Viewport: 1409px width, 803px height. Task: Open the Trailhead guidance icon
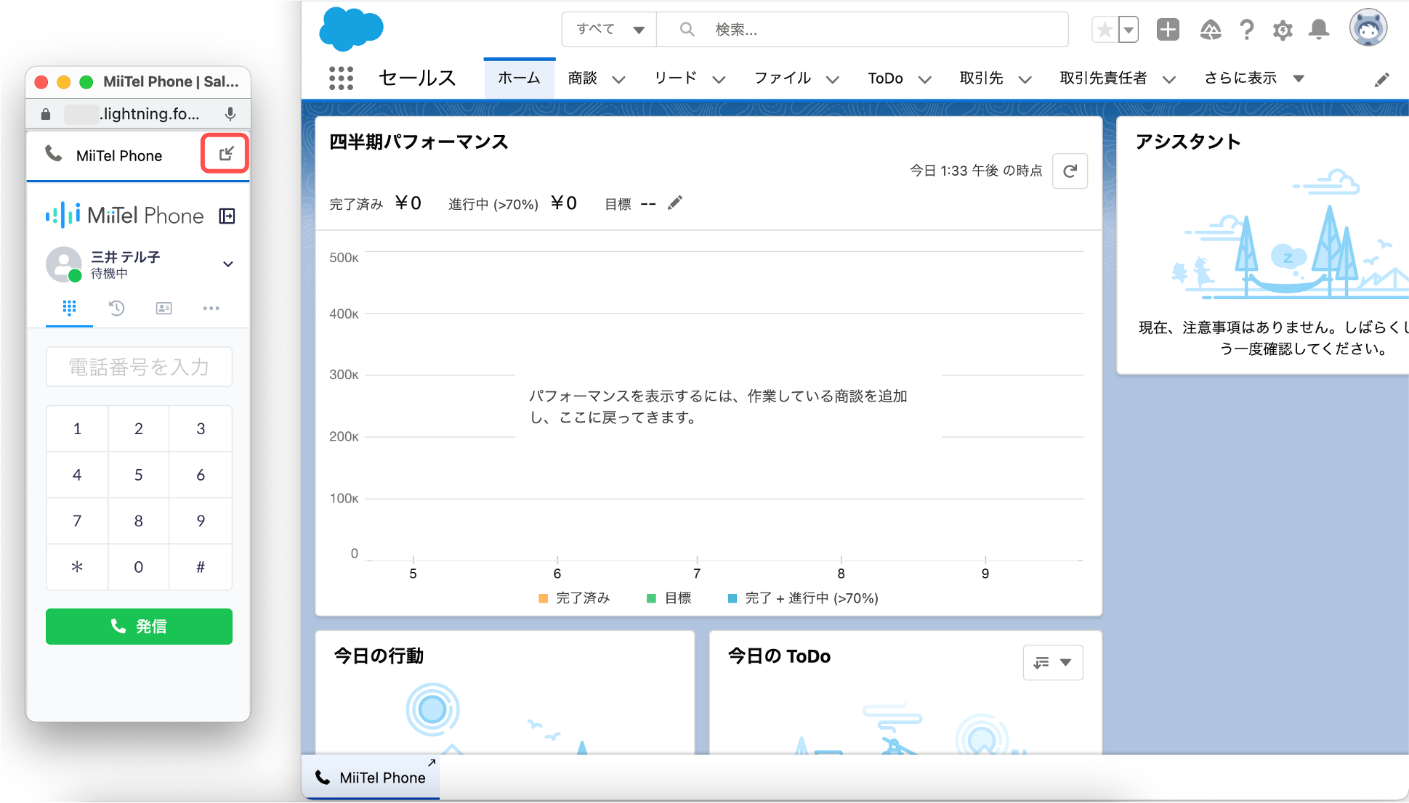pos(1210,30)
